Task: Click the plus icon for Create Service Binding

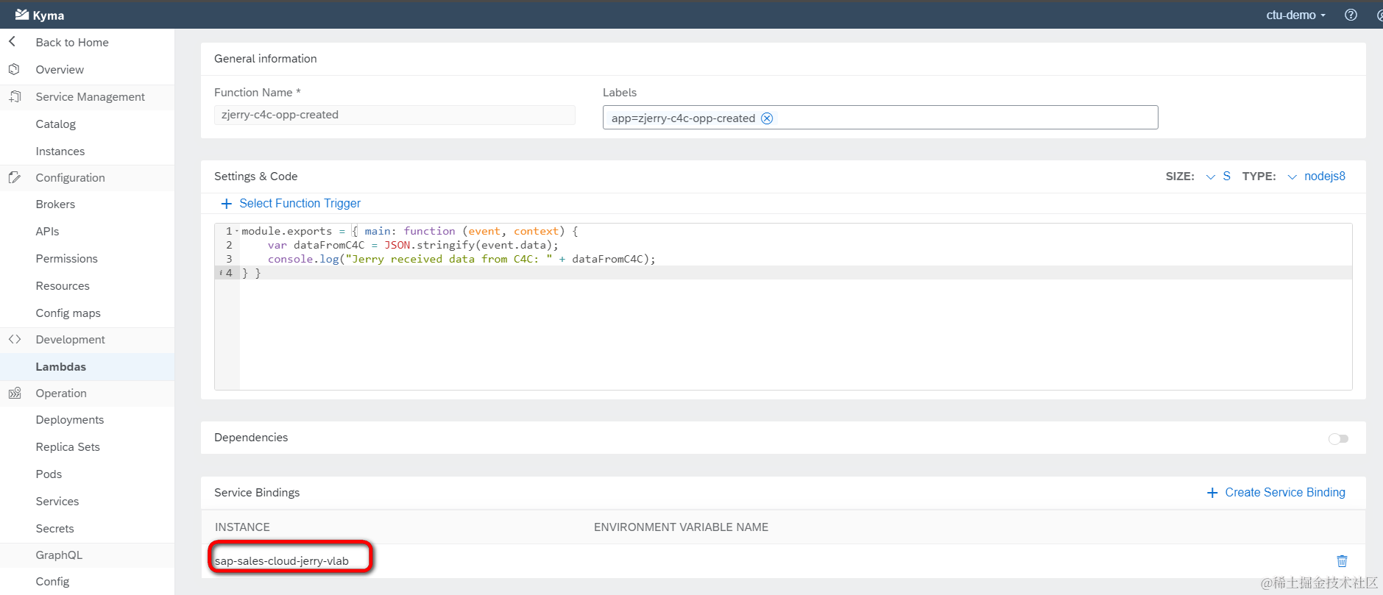Action: point(1212,493)
